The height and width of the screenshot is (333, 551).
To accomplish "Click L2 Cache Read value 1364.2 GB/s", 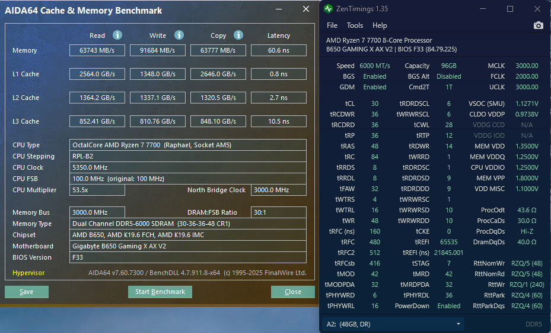I will 97,98.
